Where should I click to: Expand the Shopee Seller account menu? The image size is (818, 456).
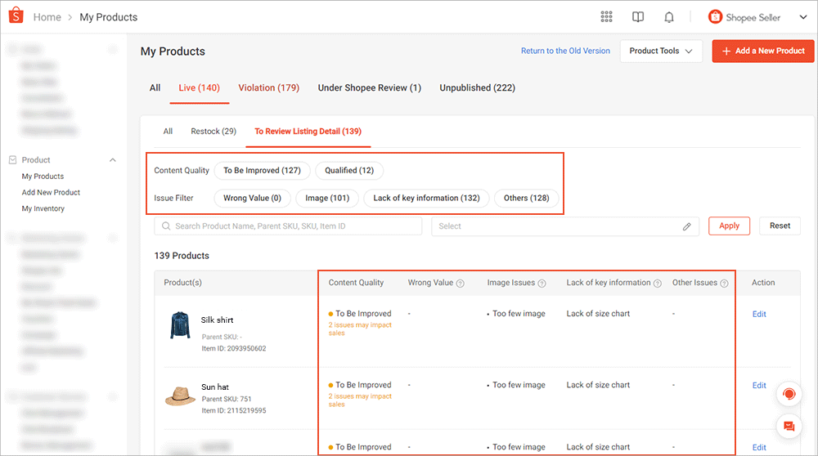click(756, 17)
